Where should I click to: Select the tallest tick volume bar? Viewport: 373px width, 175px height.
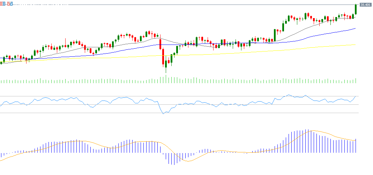(x=166, y=80)
